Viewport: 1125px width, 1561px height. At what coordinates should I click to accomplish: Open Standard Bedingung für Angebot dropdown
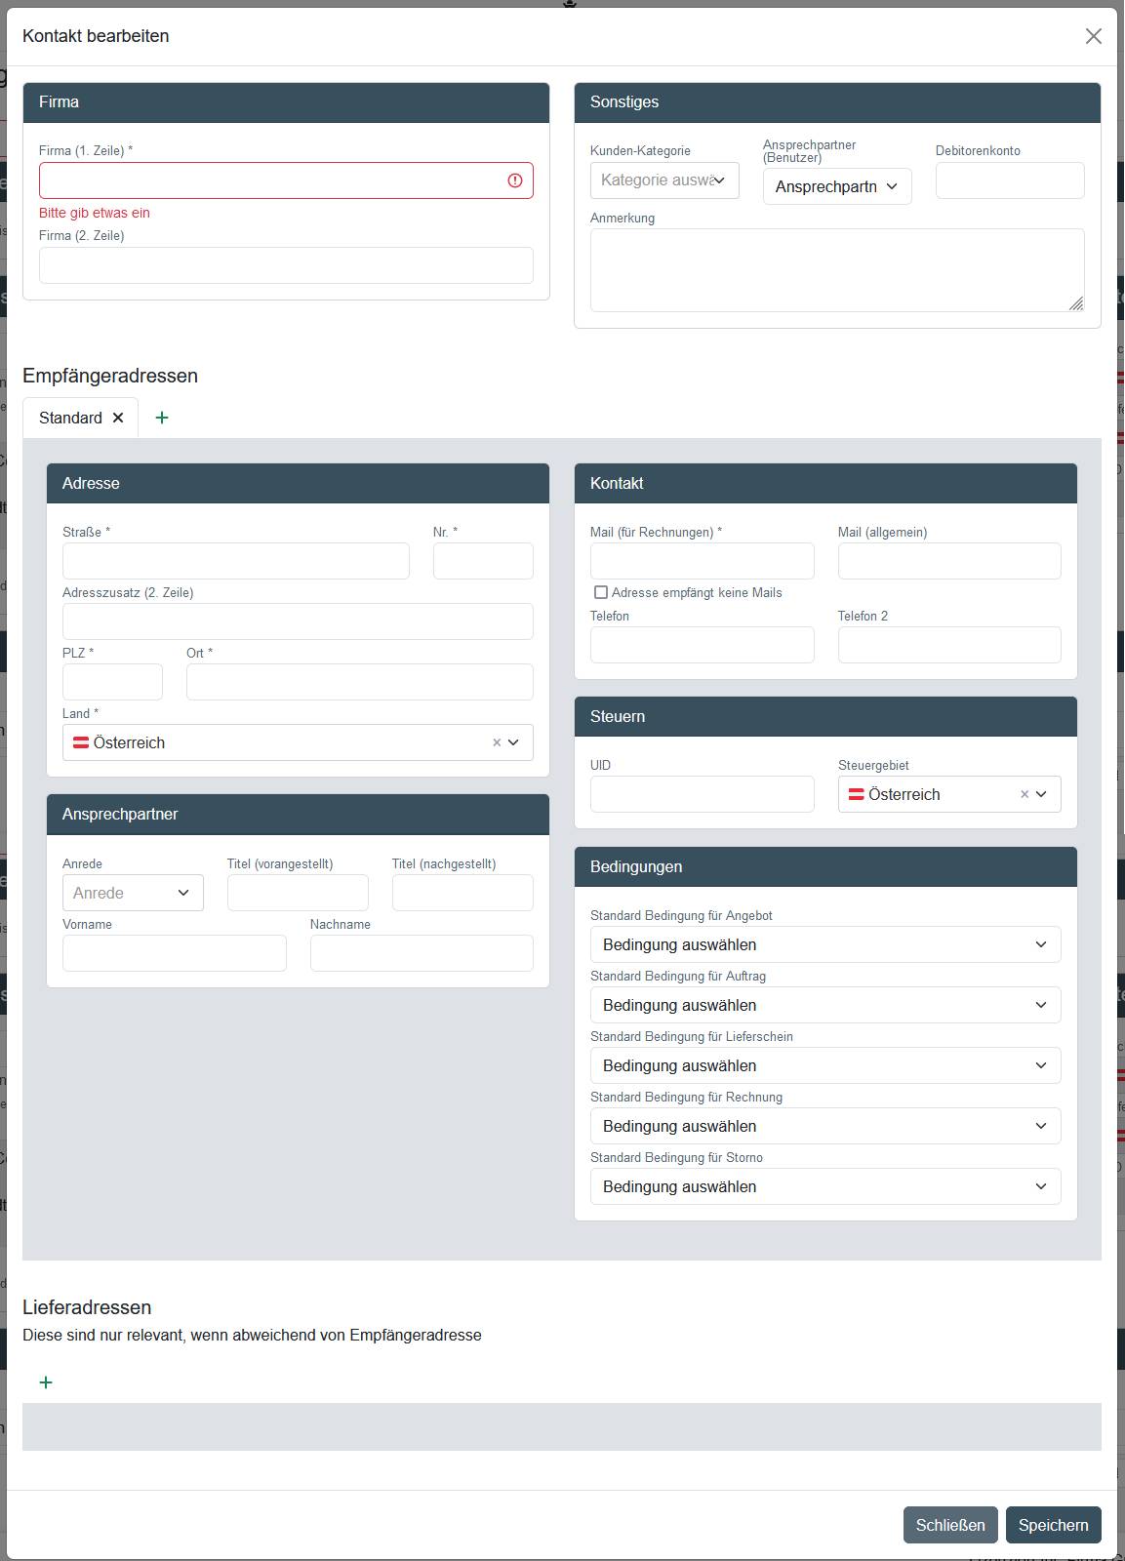click(824, 944)
